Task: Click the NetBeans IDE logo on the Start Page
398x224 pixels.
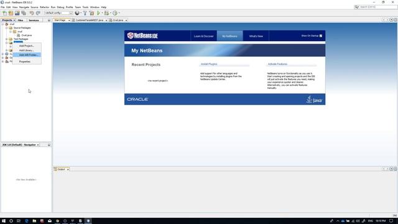Action: [142, 35]
